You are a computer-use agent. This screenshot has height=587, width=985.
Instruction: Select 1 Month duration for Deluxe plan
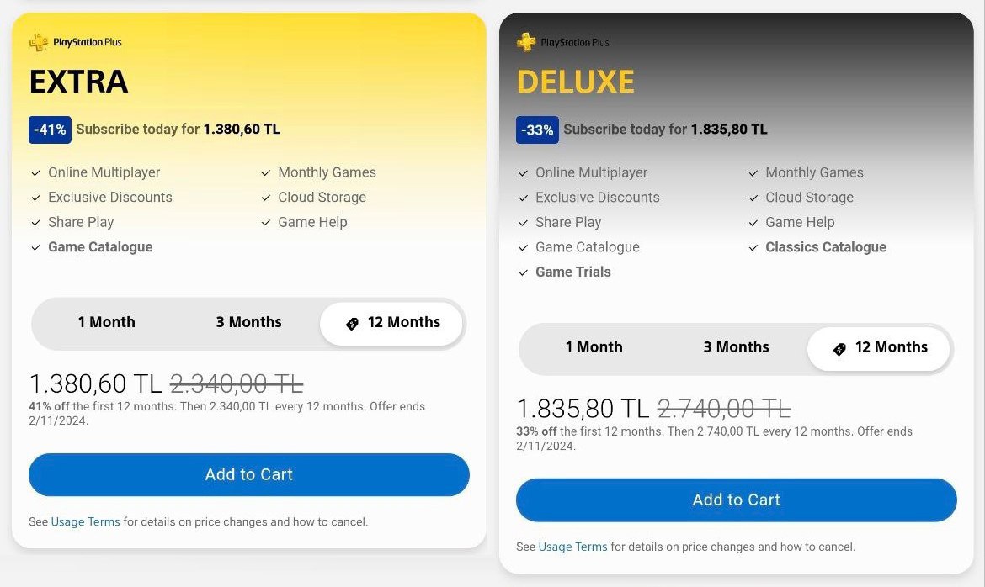[x=594, y=347]
